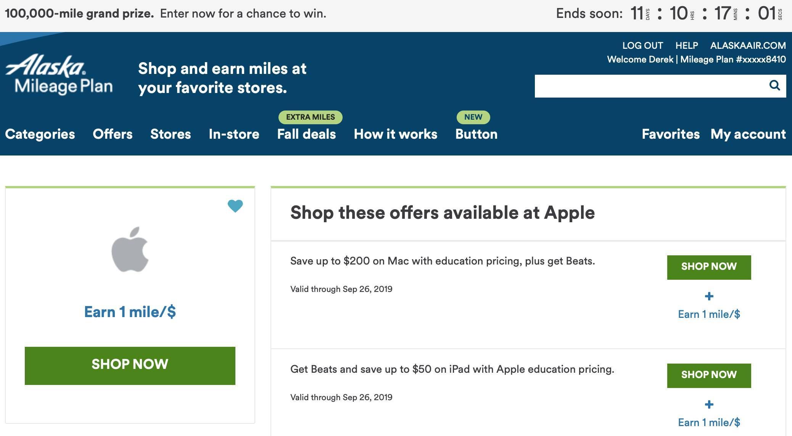Open the Categories menu

[x=40, y=134]
